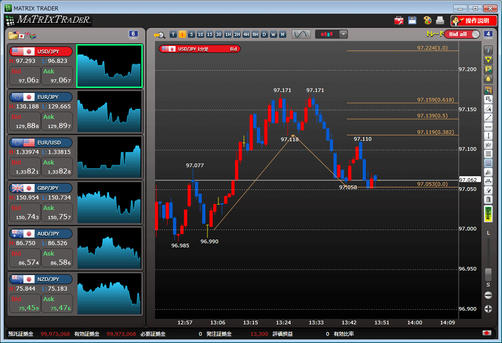The image size is (502, 343).
Task: Open the 操作説明 help button
Action: 474,21
